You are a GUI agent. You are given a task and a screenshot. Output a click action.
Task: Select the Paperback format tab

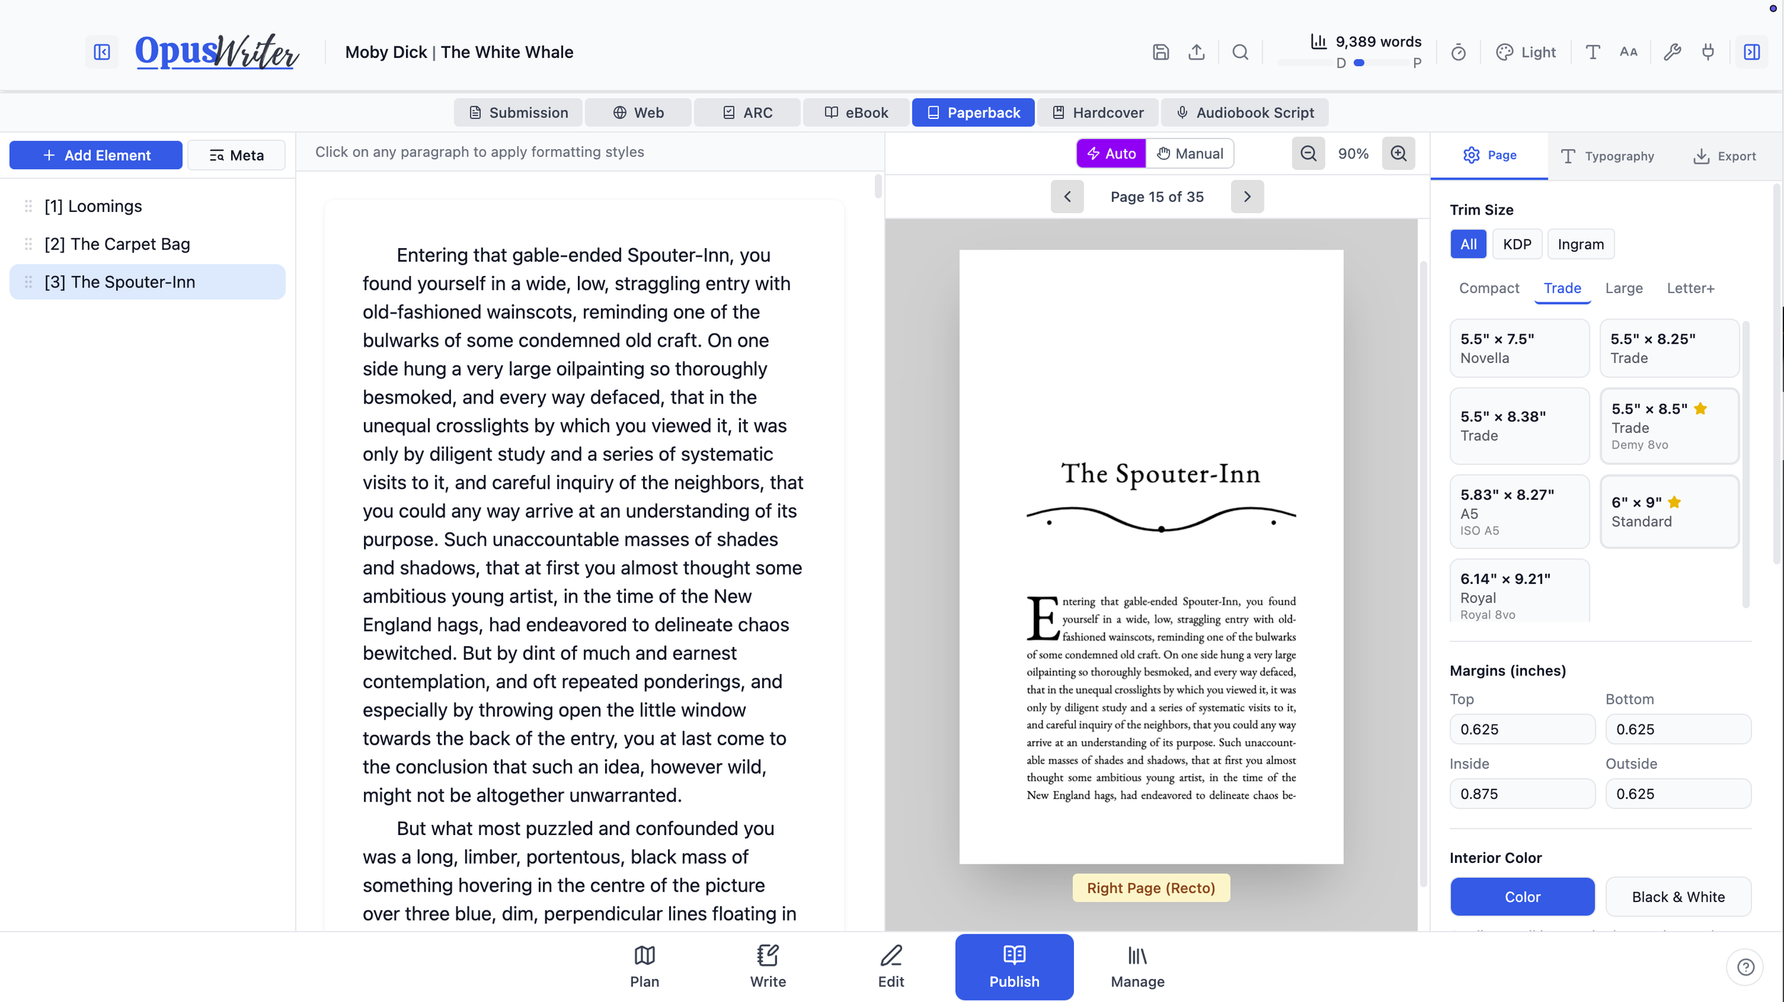(x=973, y=113)
